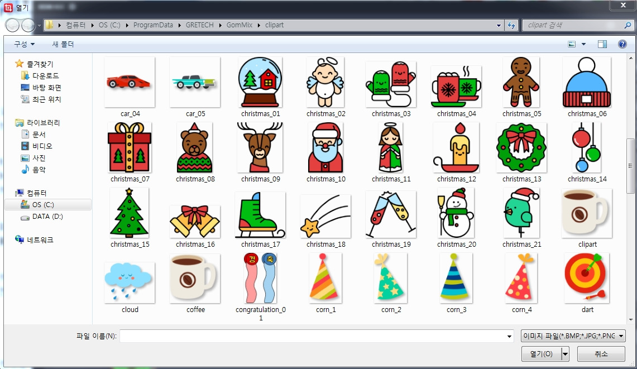Select the christmas_06 winter hat image
Image resolution: width=637 pixels, height=369 pixels.
(x=587, y=83)
